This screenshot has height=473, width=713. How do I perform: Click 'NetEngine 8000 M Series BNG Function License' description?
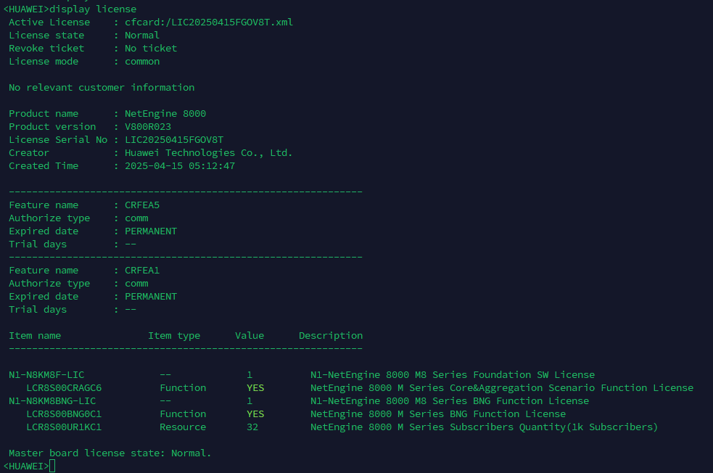[438, 414]
